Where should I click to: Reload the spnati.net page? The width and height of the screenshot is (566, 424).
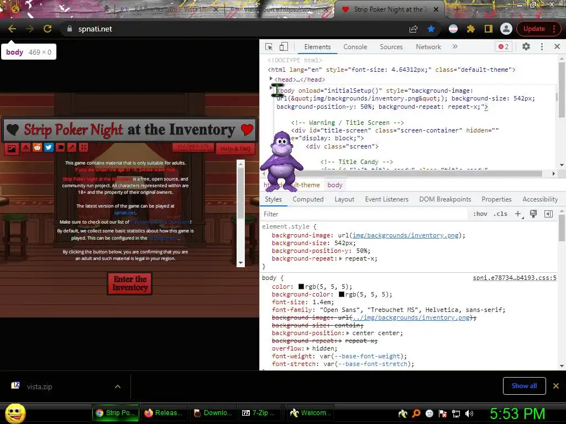click(x=48, y=29)
